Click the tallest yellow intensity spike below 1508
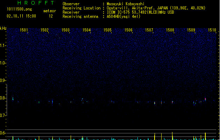Image resolution: width=220 pixels, height=140 pixels. coord(172,136)
